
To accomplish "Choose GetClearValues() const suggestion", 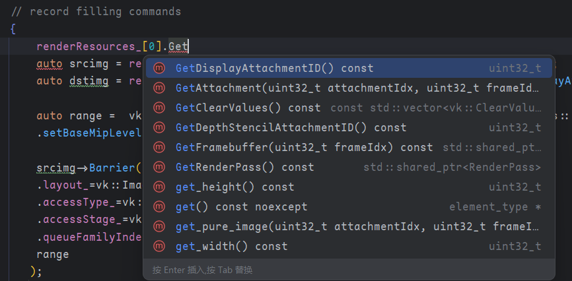I will pyautogui.click(x=248, y=108).
